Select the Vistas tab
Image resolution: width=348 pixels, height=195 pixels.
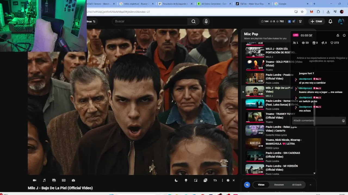click(261, 185)
